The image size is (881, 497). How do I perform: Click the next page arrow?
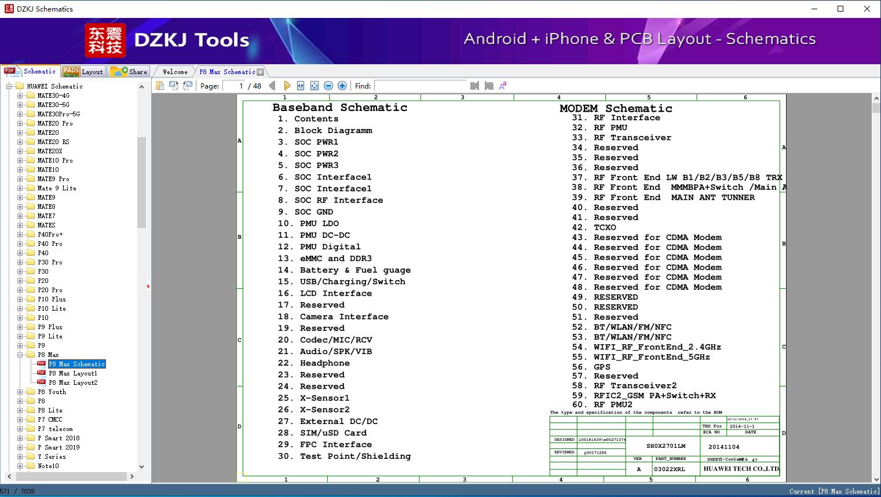click(x=287, y=86)
